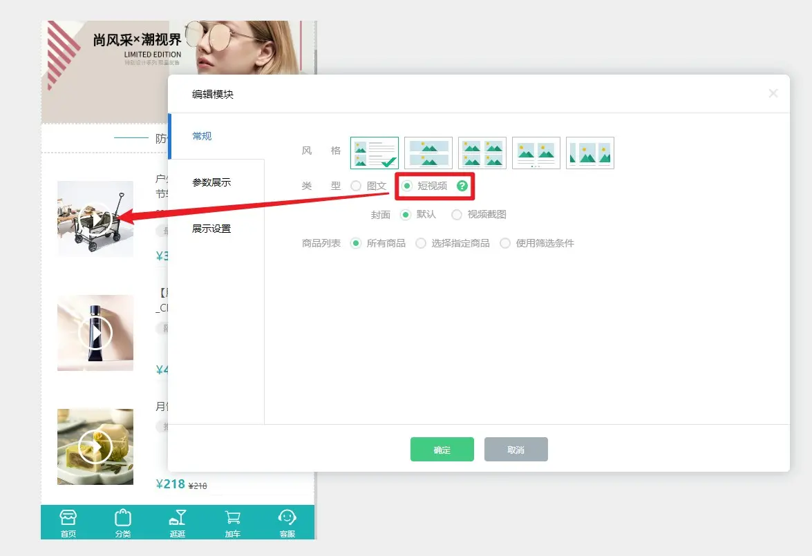Switch to the 参数展示 tab
Viewport: 812px width, 556px height.
coord(211,182)
